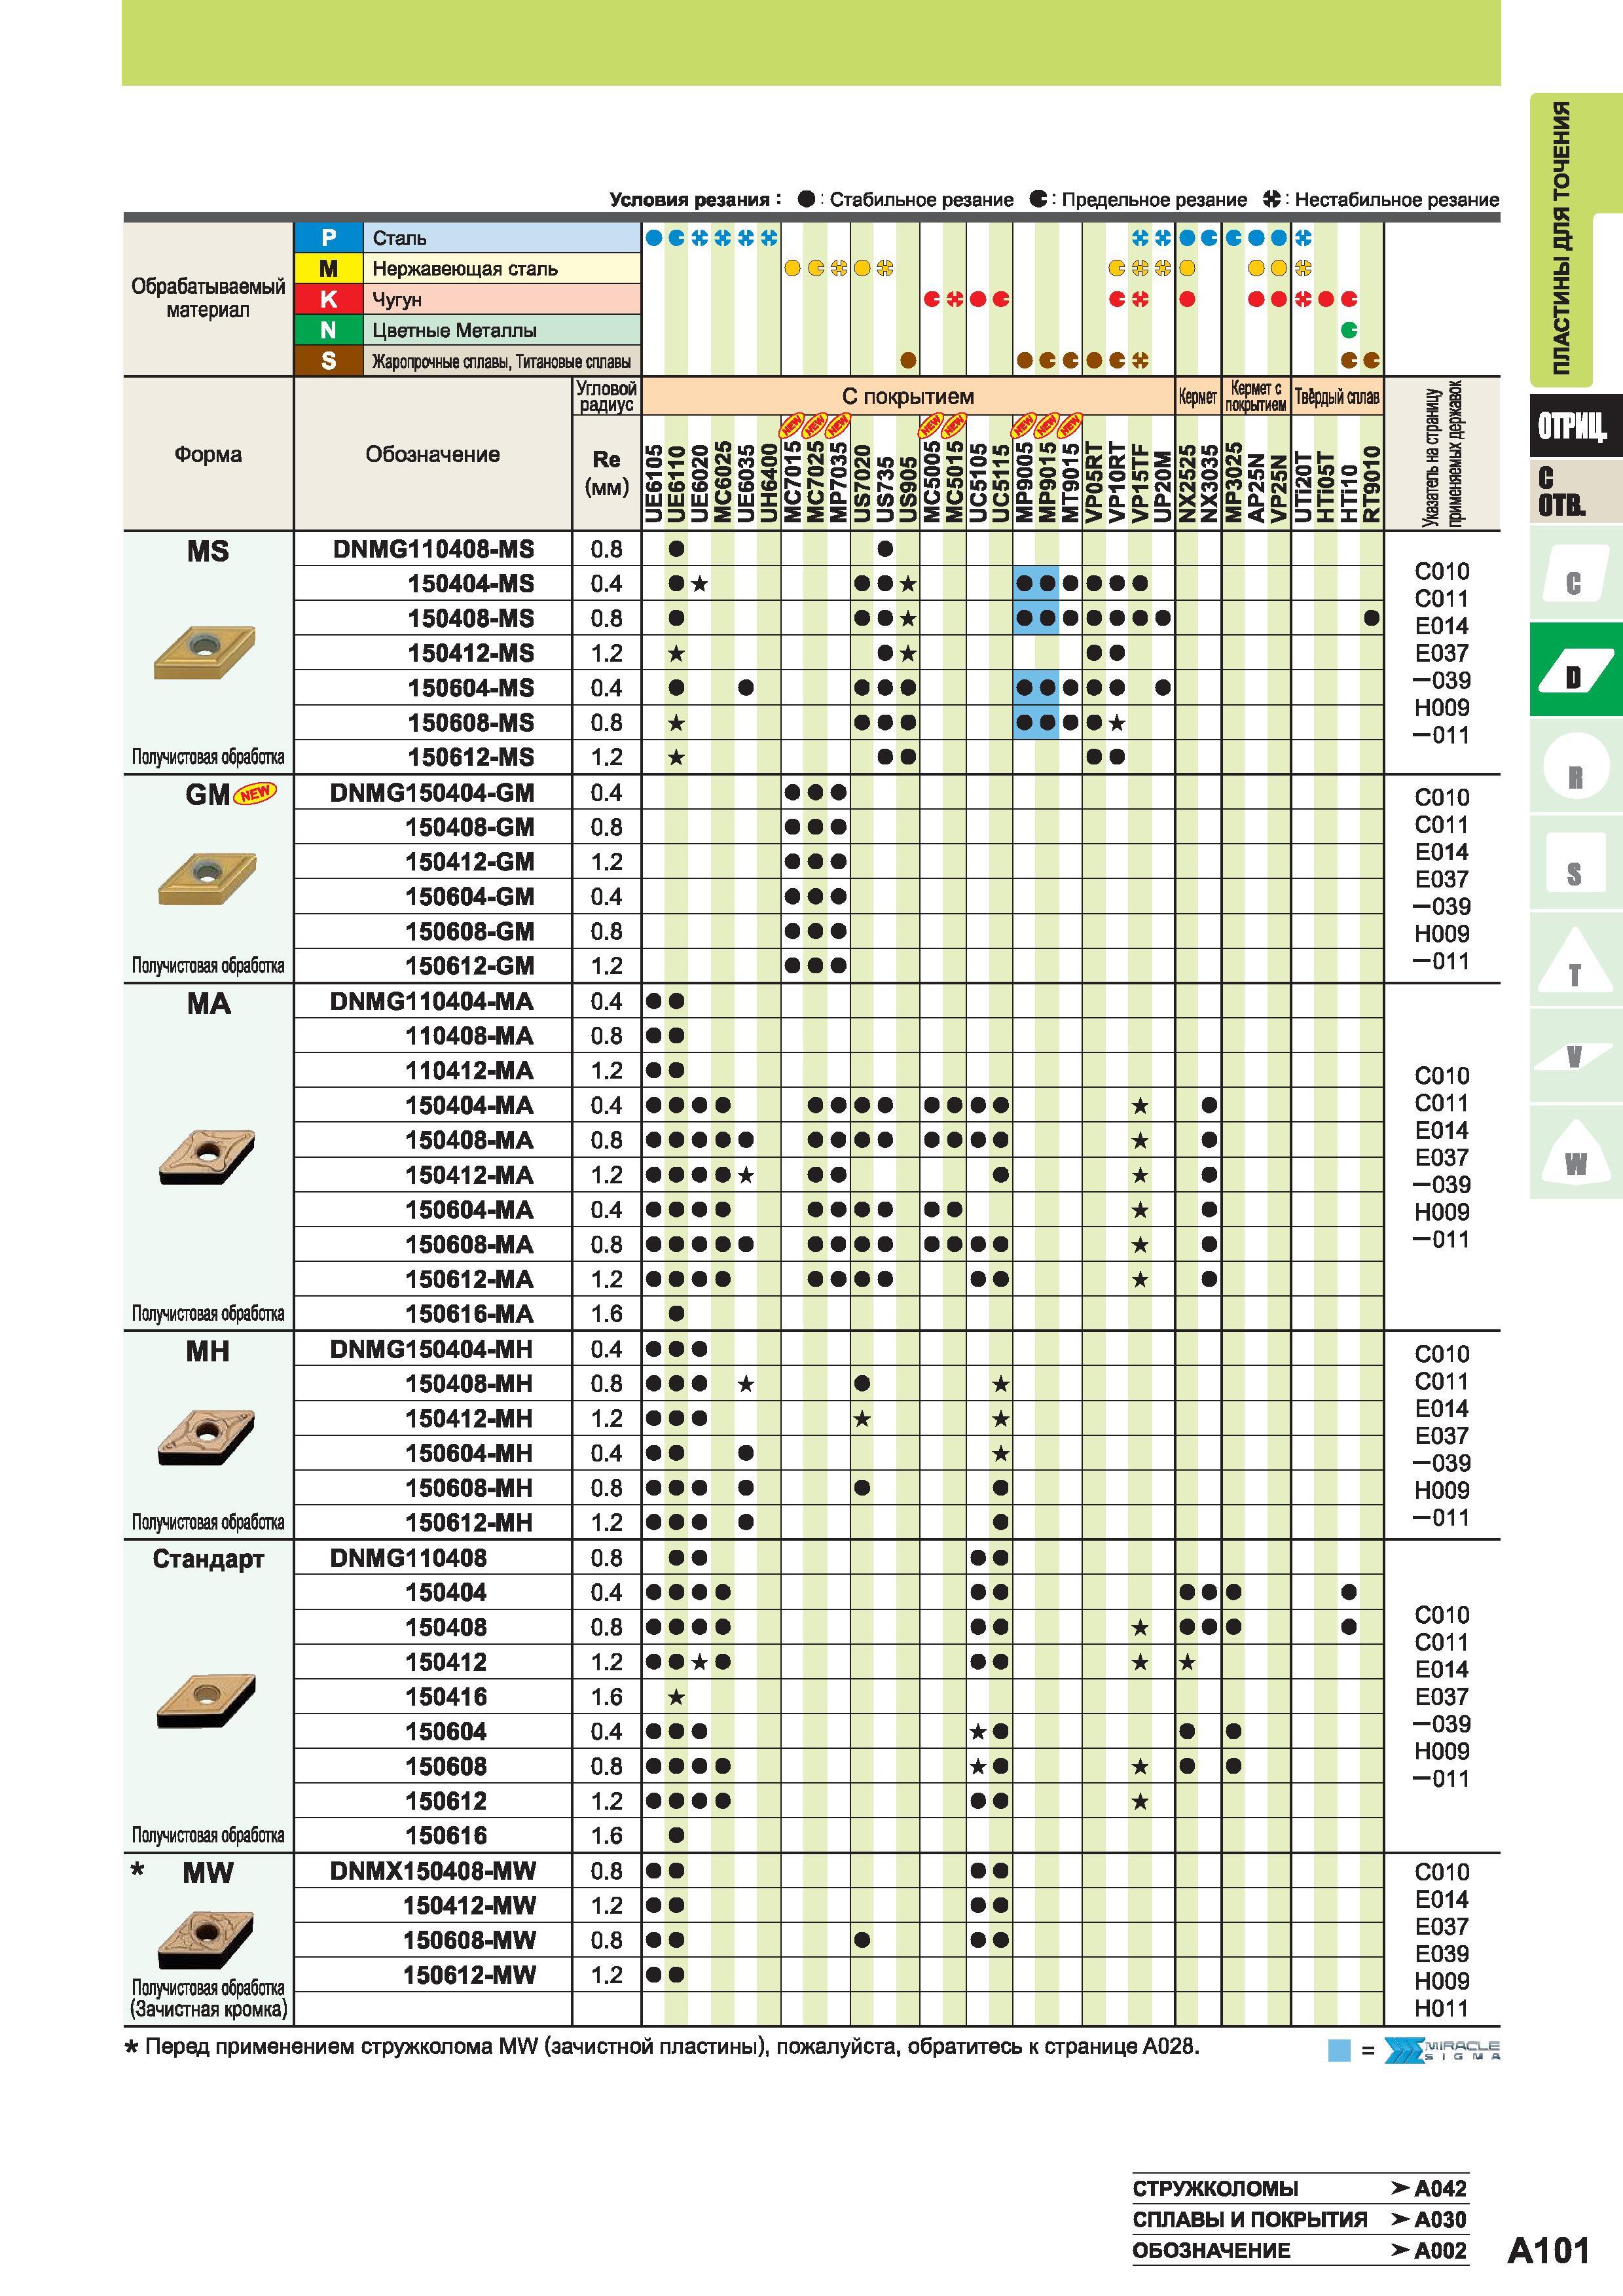
Task: Click the 150616-MA designation
Action: point(470,1314)
